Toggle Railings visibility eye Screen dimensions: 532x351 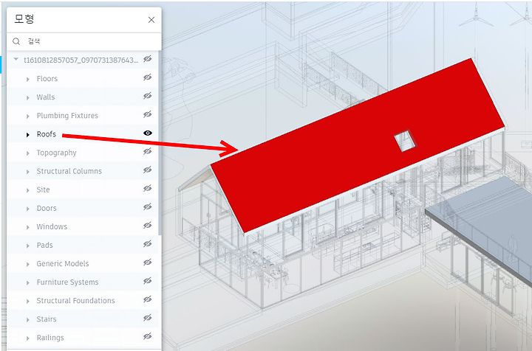[x=147, y=336]
